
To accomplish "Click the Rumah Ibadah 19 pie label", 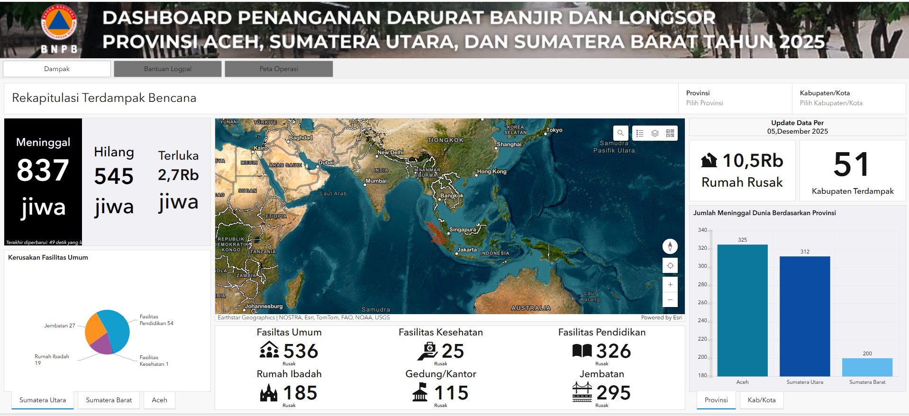I will pyautogui.click(x=52, y=360).
